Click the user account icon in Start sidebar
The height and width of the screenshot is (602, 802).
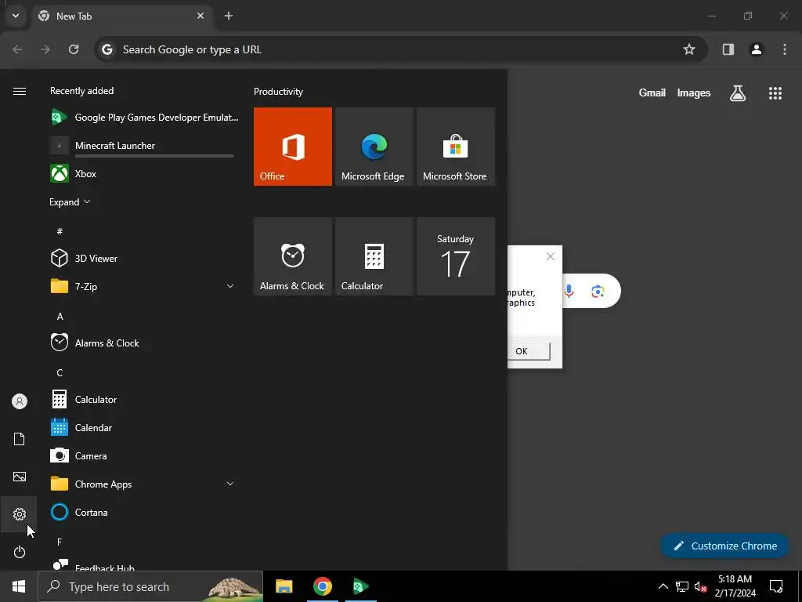tap(19, 401)
